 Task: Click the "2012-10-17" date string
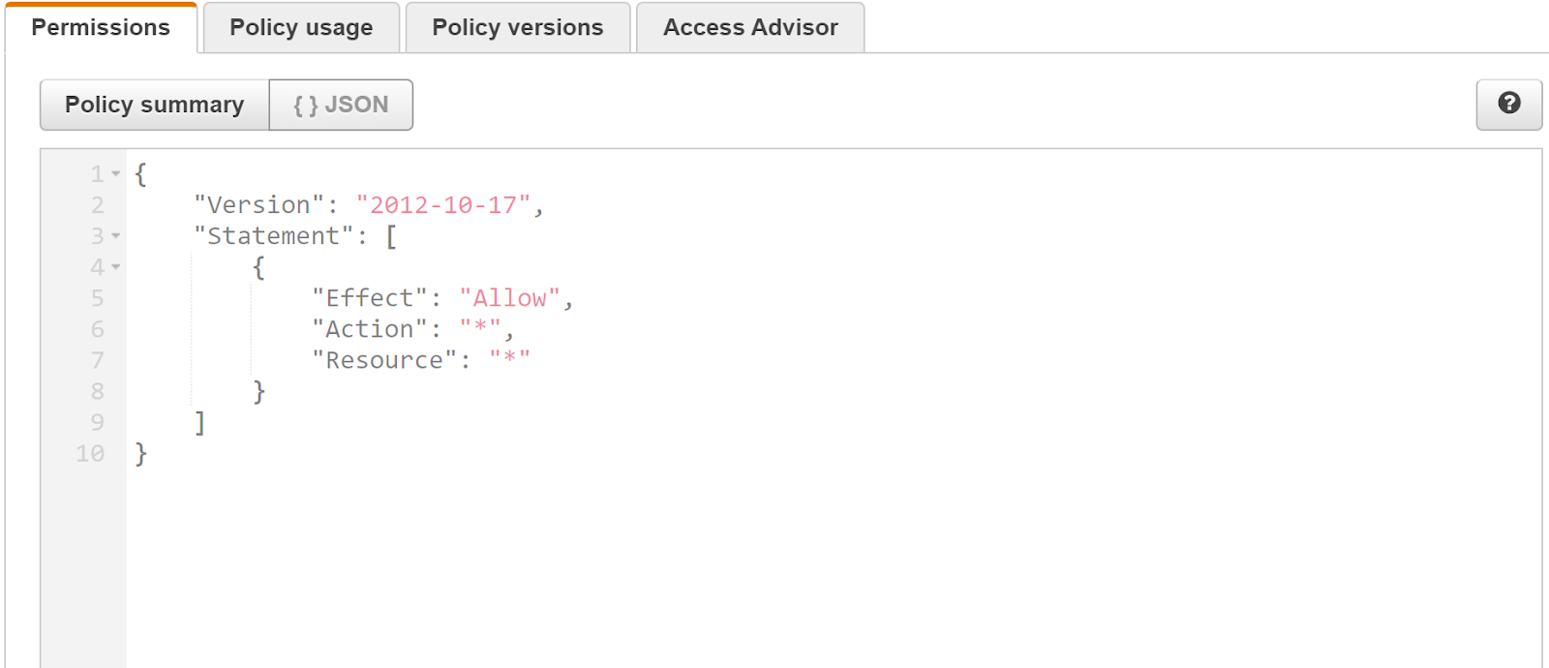click(x=443, y=205)
